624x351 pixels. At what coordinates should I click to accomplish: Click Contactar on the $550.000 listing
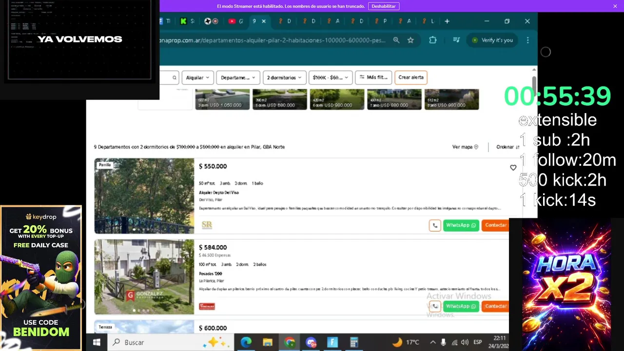[495, 225]
